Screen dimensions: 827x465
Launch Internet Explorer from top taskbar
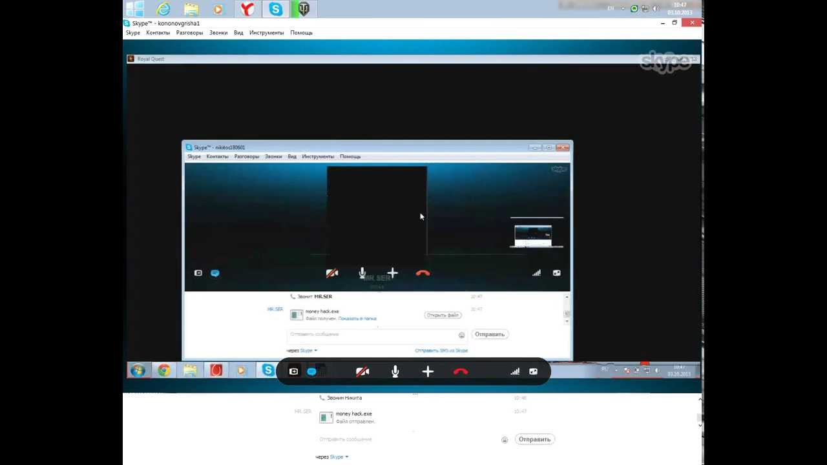163,8
